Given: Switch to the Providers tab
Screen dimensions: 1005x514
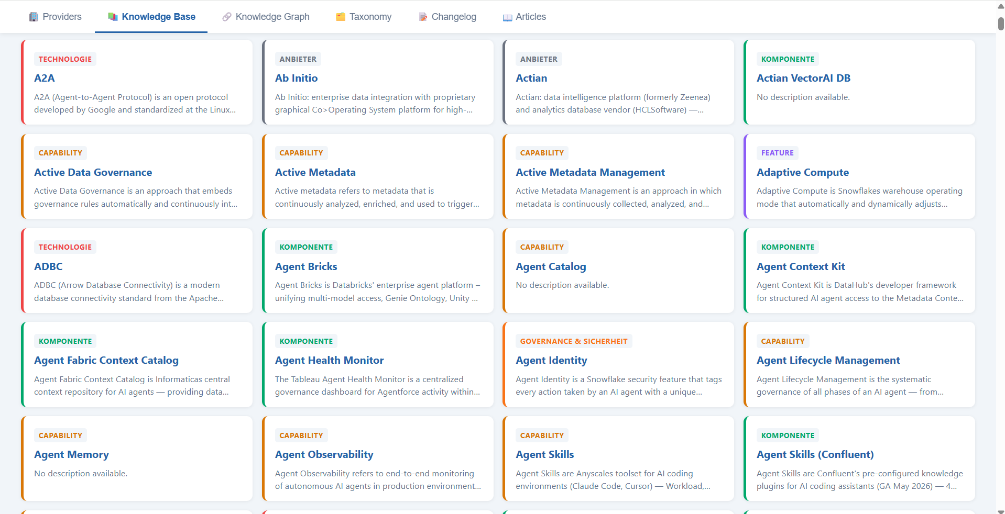Looking at the screenshot, I should (x=56, y=17).
